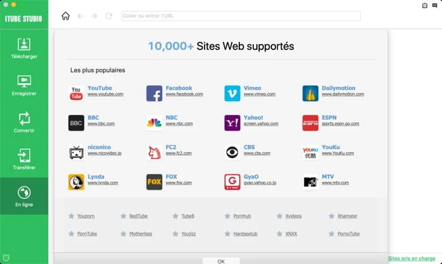The height and width of the screenshot is (264, 442).
Task: Click the YouKu logo icon
Action: point(311,153)
